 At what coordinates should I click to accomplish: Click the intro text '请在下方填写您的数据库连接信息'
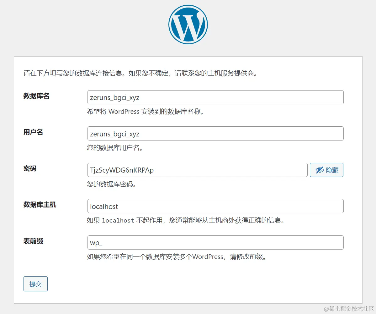coord(73,73)
